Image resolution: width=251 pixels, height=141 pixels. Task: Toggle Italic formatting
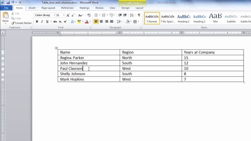click(42, 22)
